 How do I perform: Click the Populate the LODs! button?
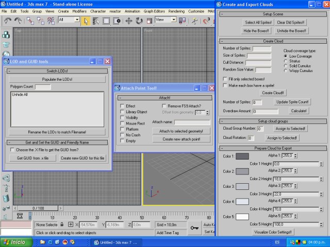(x=57, y=79)
